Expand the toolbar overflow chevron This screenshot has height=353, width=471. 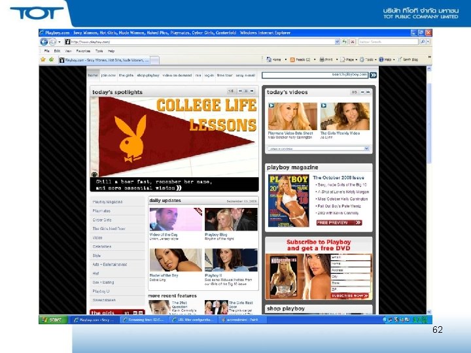point(429,57)
